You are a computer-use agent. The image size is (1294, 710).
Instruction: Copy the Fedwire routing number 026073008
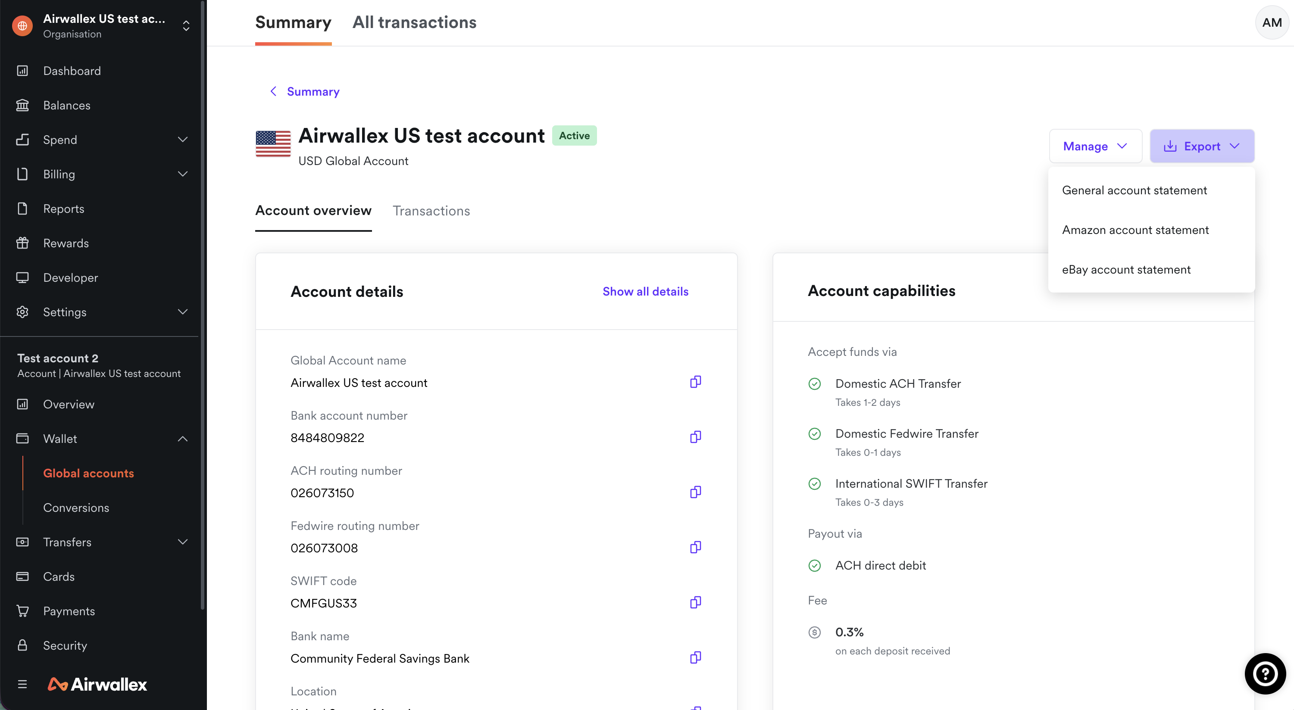(x=695, y=547)
